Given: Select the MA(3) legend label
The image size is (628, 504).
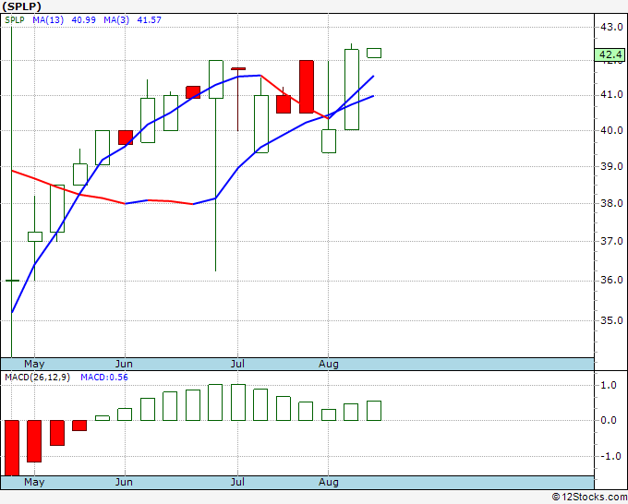Looking at the screenshot, I should 116,19.
